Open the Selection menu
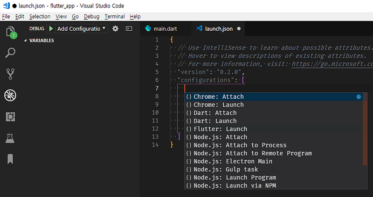373x197 pixels. click(x=40, y=17)
